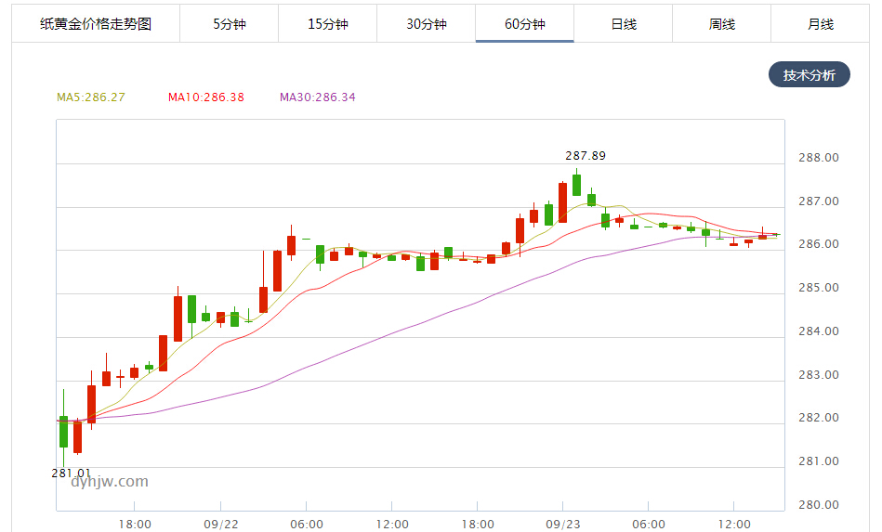Show the 30分钟 candlestick view
Viewport: 882px width, 532px height.
pyautogui.click(x=427, y=24)
